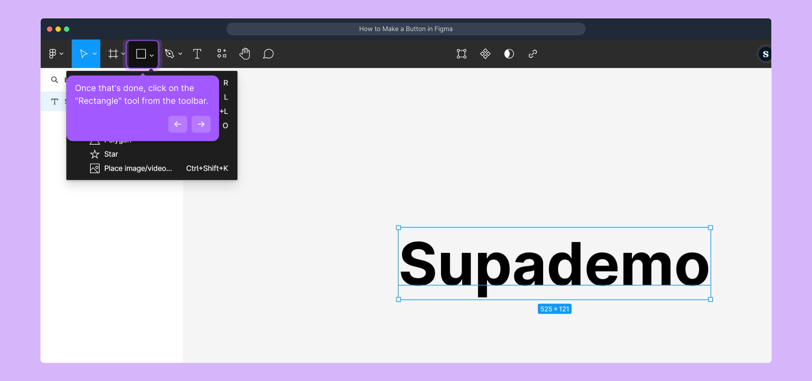
Task: Select the Rectangle shape tool
Action: tap(141, 54)
